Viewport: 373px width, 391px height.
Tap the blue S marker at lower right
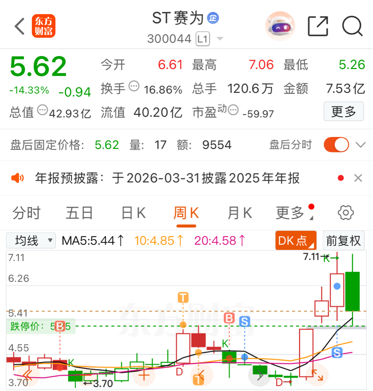pos(337,352)
